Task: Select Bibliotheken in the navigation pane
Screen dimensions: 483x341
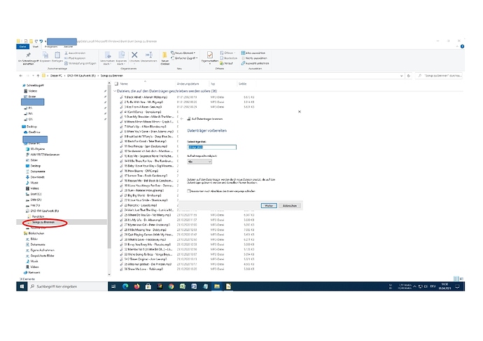Action: click(34, 233)
